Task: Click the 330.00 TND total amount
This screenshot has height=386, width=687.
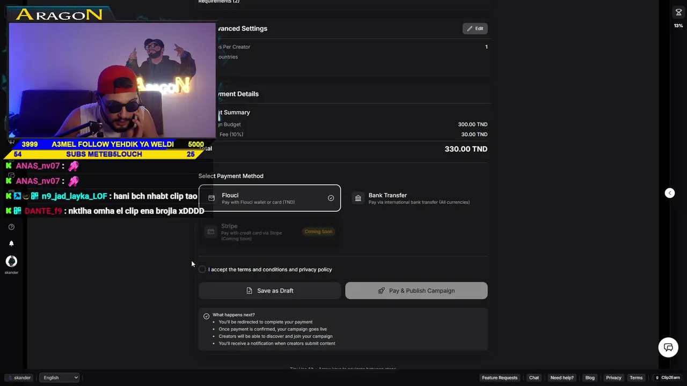Action: click(x=466, y=149)
